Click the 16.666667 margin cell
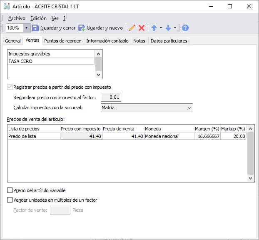Image resolution: width=259 pixels, height=240 pixels. [207, 136]
